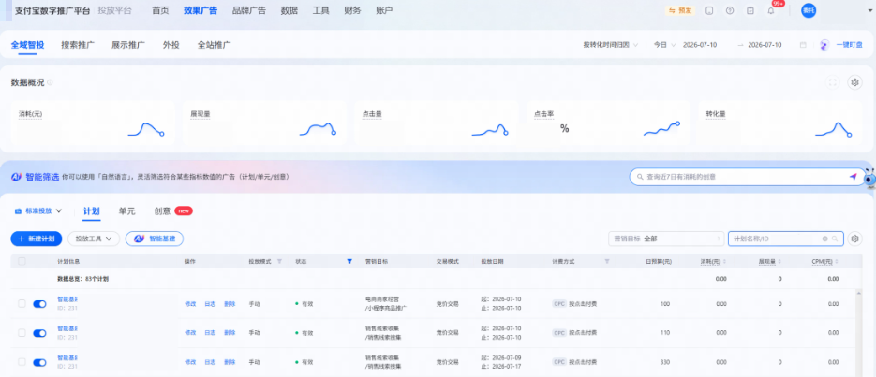Open the 营销目标 全部 selector
The image size is (876, 377).
[666, 239]
